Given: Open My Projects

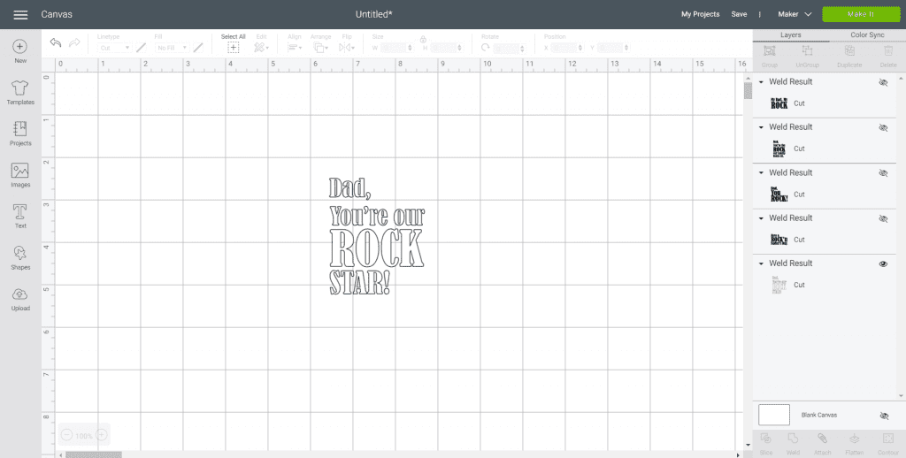Looking at the screenshot, I should coord(701,14).
